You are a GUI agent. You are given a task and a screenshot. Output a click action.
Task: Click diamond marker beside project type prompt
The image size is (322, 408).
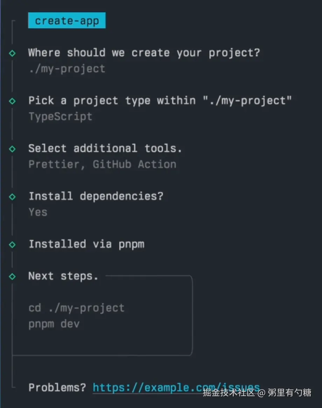[12, 101]
